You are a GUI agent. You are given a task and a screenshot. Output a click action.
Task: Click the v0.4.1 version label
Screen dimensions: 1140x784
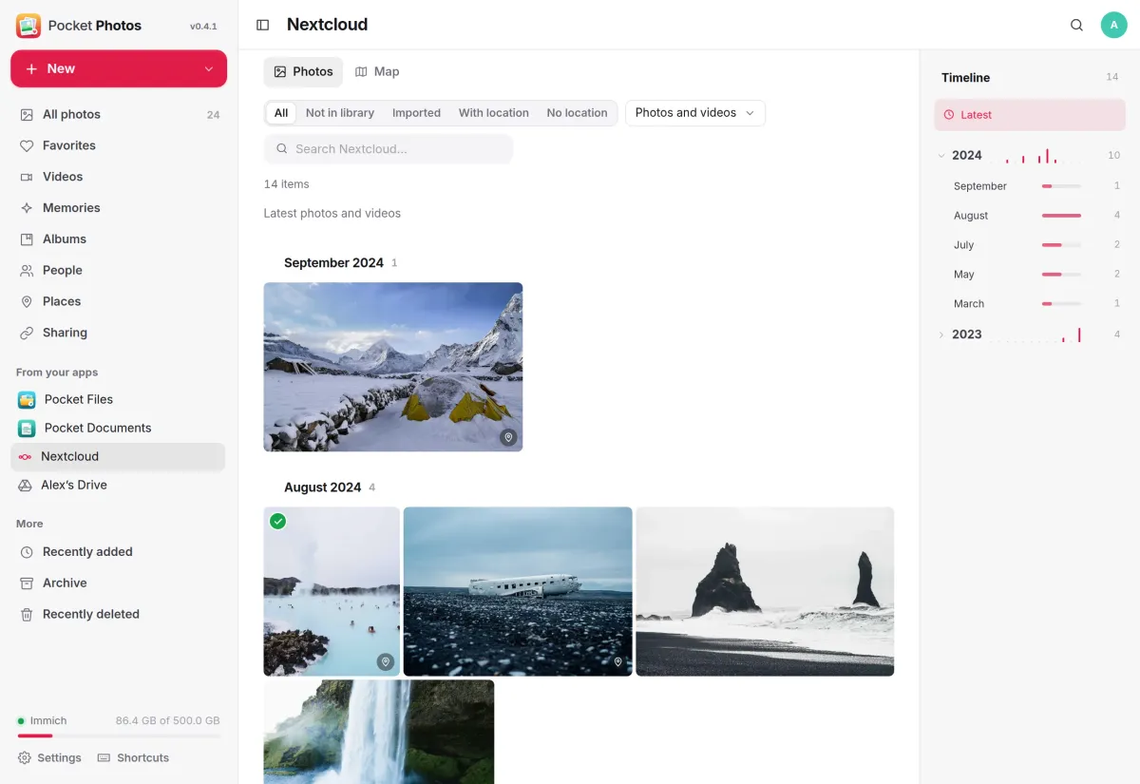[x=203, y=27]
